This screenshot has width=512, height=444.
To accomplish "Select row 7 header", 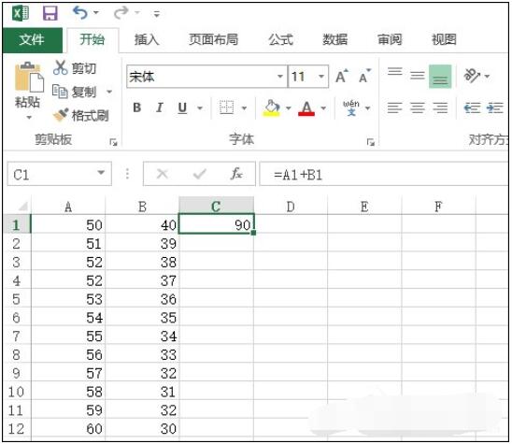I will (16, 337).
